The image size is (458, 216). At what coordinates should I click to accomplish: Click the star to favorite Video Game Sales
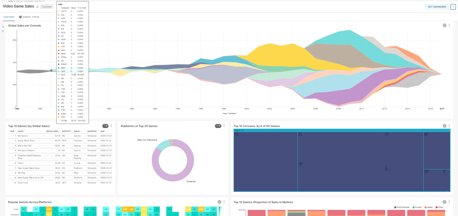(x=37, y=6)
